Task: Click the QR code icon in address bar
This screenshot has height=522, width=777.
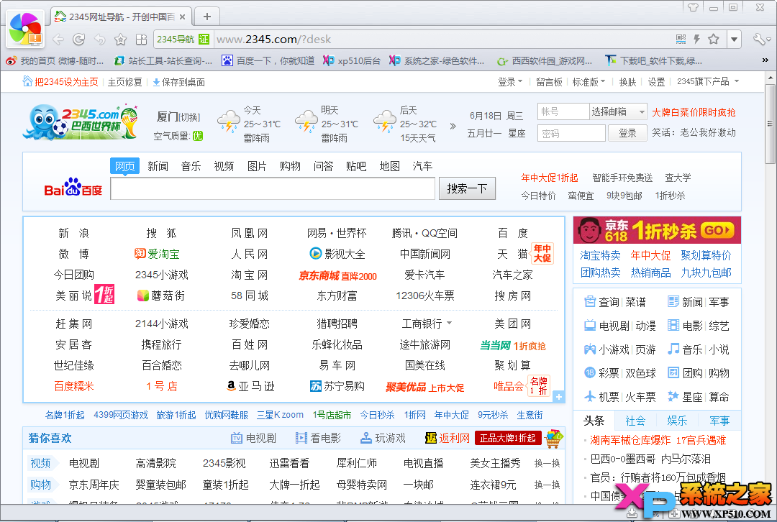Action: pos(681,39)
